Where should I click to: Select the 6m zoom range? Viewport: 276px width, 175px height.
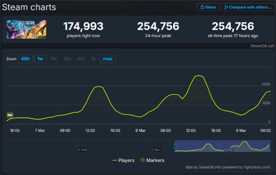(x=81, y=58)
